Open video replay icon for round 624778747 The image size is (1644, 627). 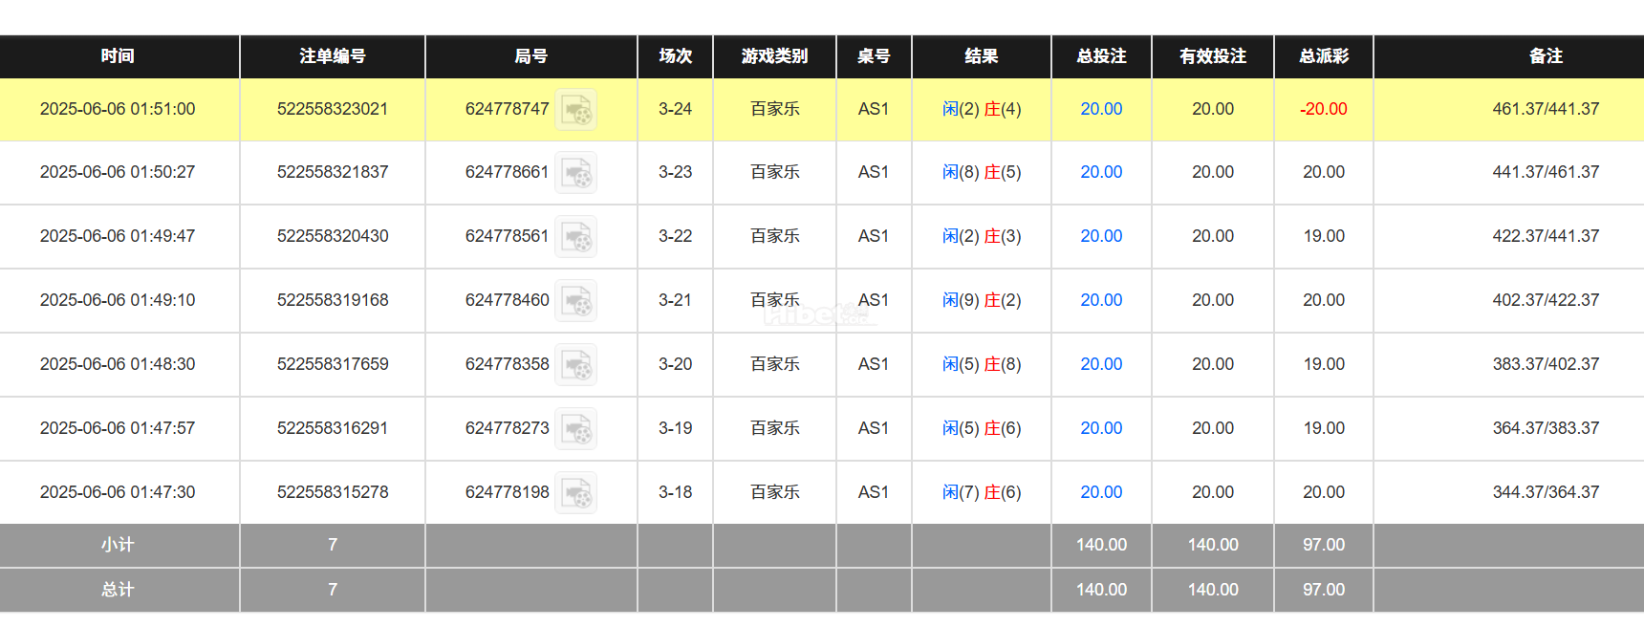click(576, 110)
